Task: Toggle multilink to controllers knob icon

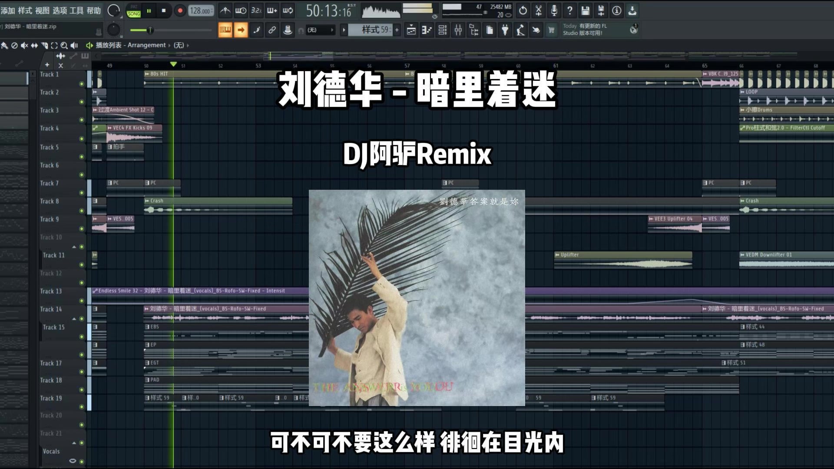Action: [x=288, y=30]
